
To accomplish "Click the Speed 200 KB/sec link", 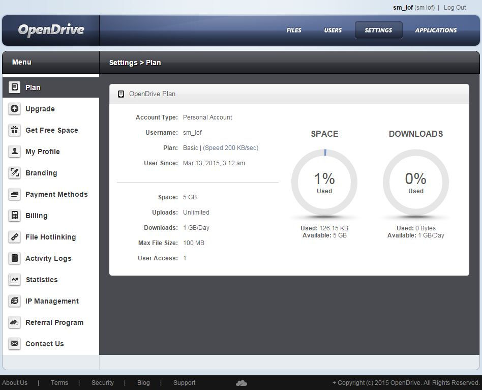I will [x=230, y=148].
